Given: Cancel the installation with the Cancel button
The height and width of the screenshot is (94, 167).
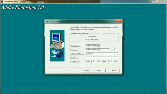Looking at the screenshot, I should 113,70.
